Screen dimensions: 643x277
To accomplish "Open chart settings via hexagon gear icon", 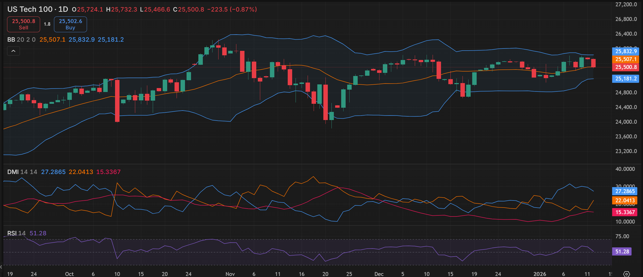I will [x=626, y=274].
